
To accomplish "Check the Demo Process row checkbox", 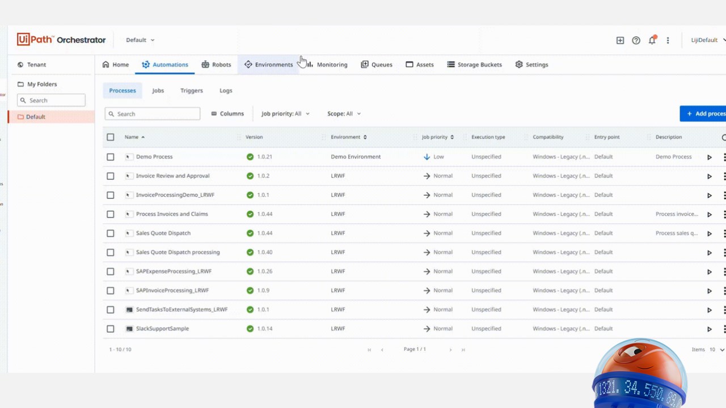I will (x=111, y=157).
